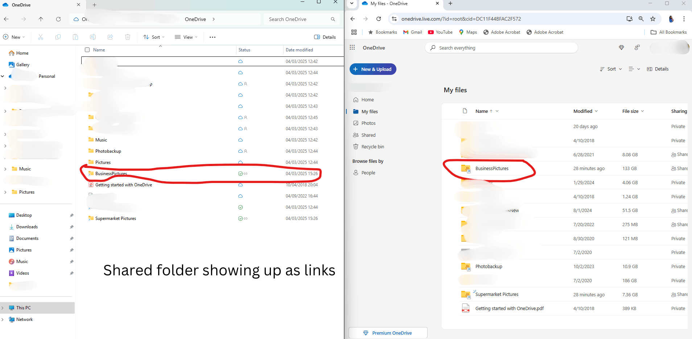The width and height of the screenshot is (692, 339).
Task: Open the See more ellipsis menu in File Explorer
Action: point(213,37)
